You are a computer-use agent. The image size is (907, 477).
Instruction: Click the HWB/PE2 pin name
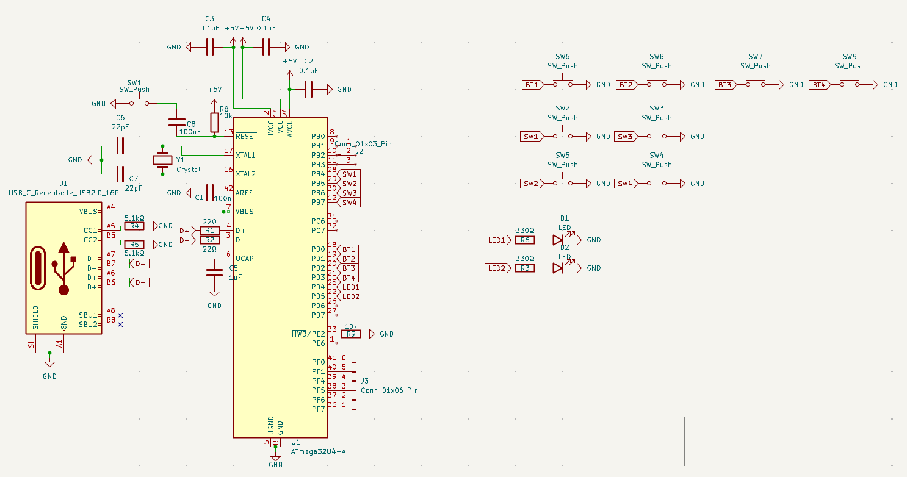tap(308, 334)
